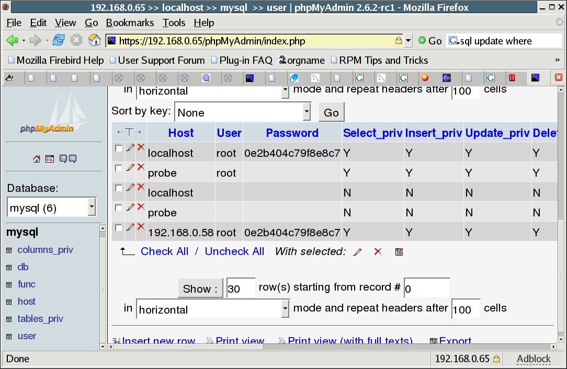Open phpMyAdmin documentation question-mark icon
567x369 pixels.
pyautogui.click(x=63, y=159)
